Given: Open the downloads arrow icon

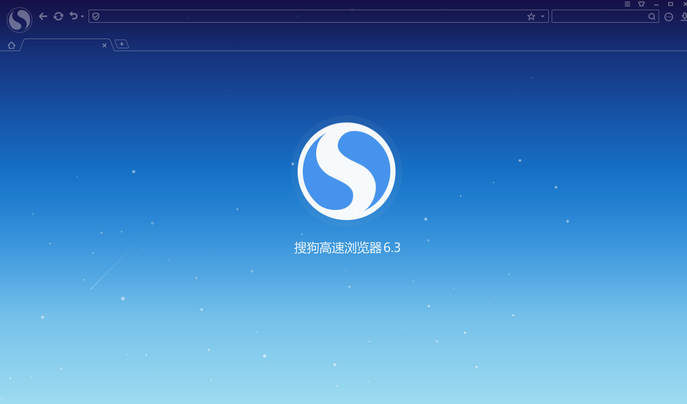Looking at the screenshot, I should click(684, 17).
